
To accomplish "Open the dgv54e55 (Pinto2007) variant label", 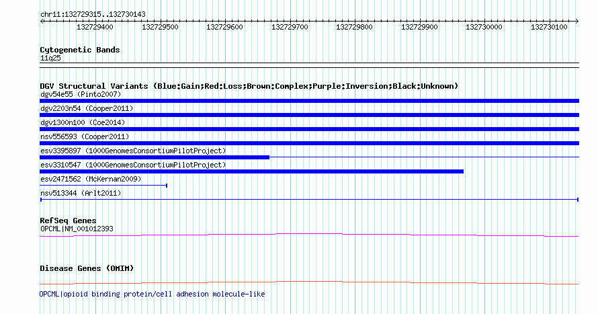I will point(81,94).
